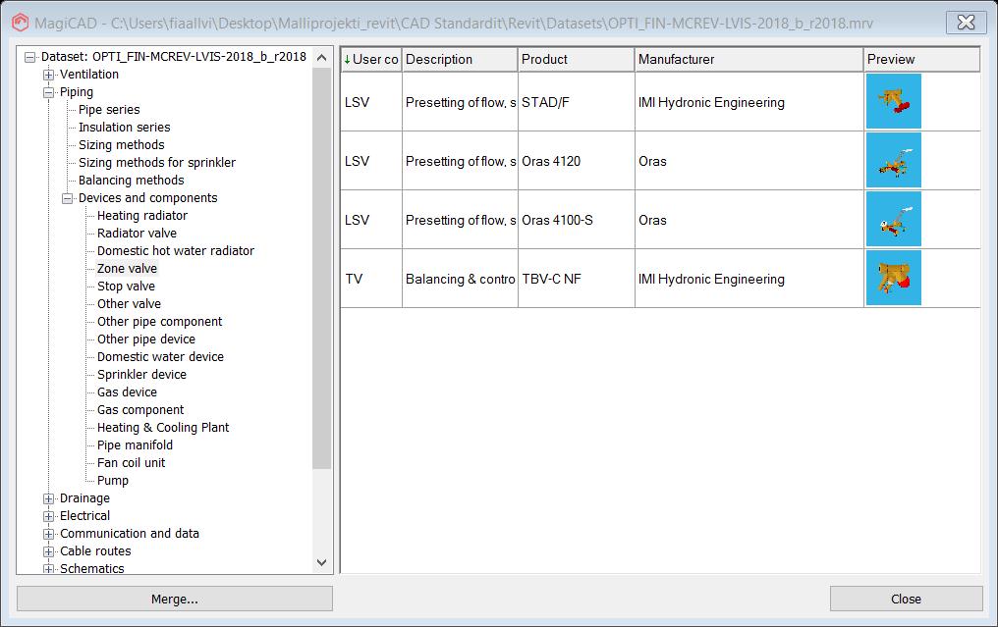Viewport: 998px width, 627px height.
Task: Click the Preview column header
Action: [921, 59]
